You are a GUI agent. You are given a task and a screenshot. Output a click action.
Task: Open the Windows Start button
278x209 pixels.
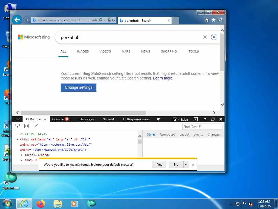click(x=7, y=204)
